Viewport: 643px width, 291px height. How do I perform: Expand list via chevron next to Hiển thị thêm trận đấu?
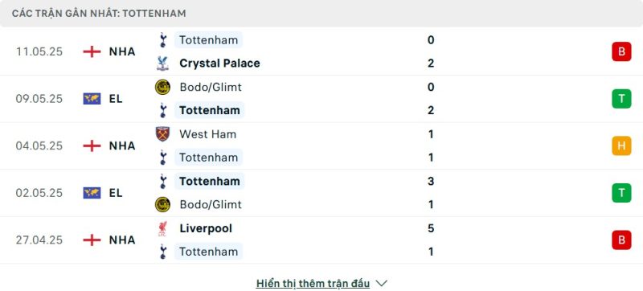pos(381,283)
